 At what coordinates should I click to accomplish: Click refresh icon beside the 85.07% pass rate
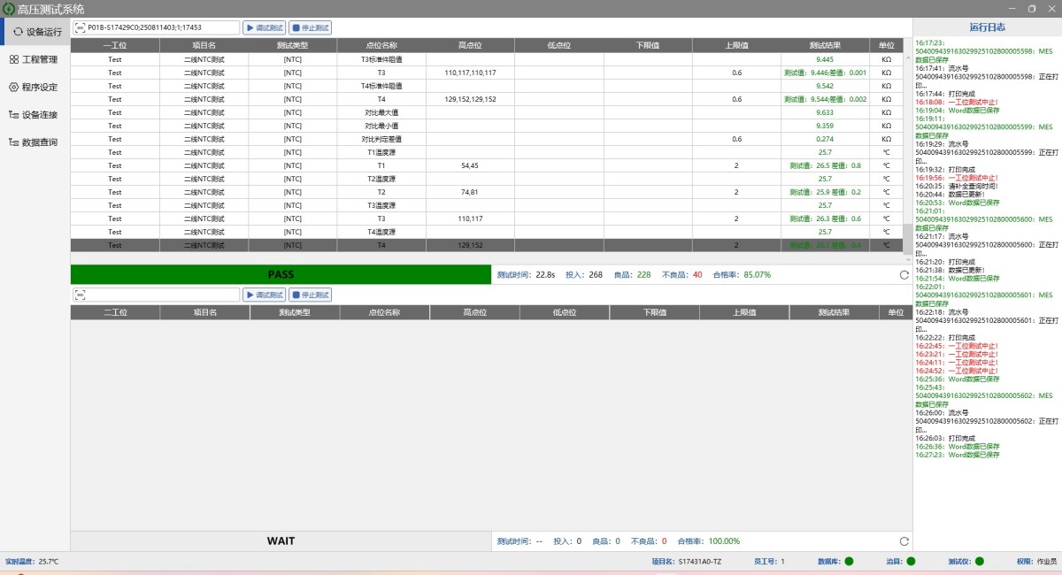(x=904, y=274)
